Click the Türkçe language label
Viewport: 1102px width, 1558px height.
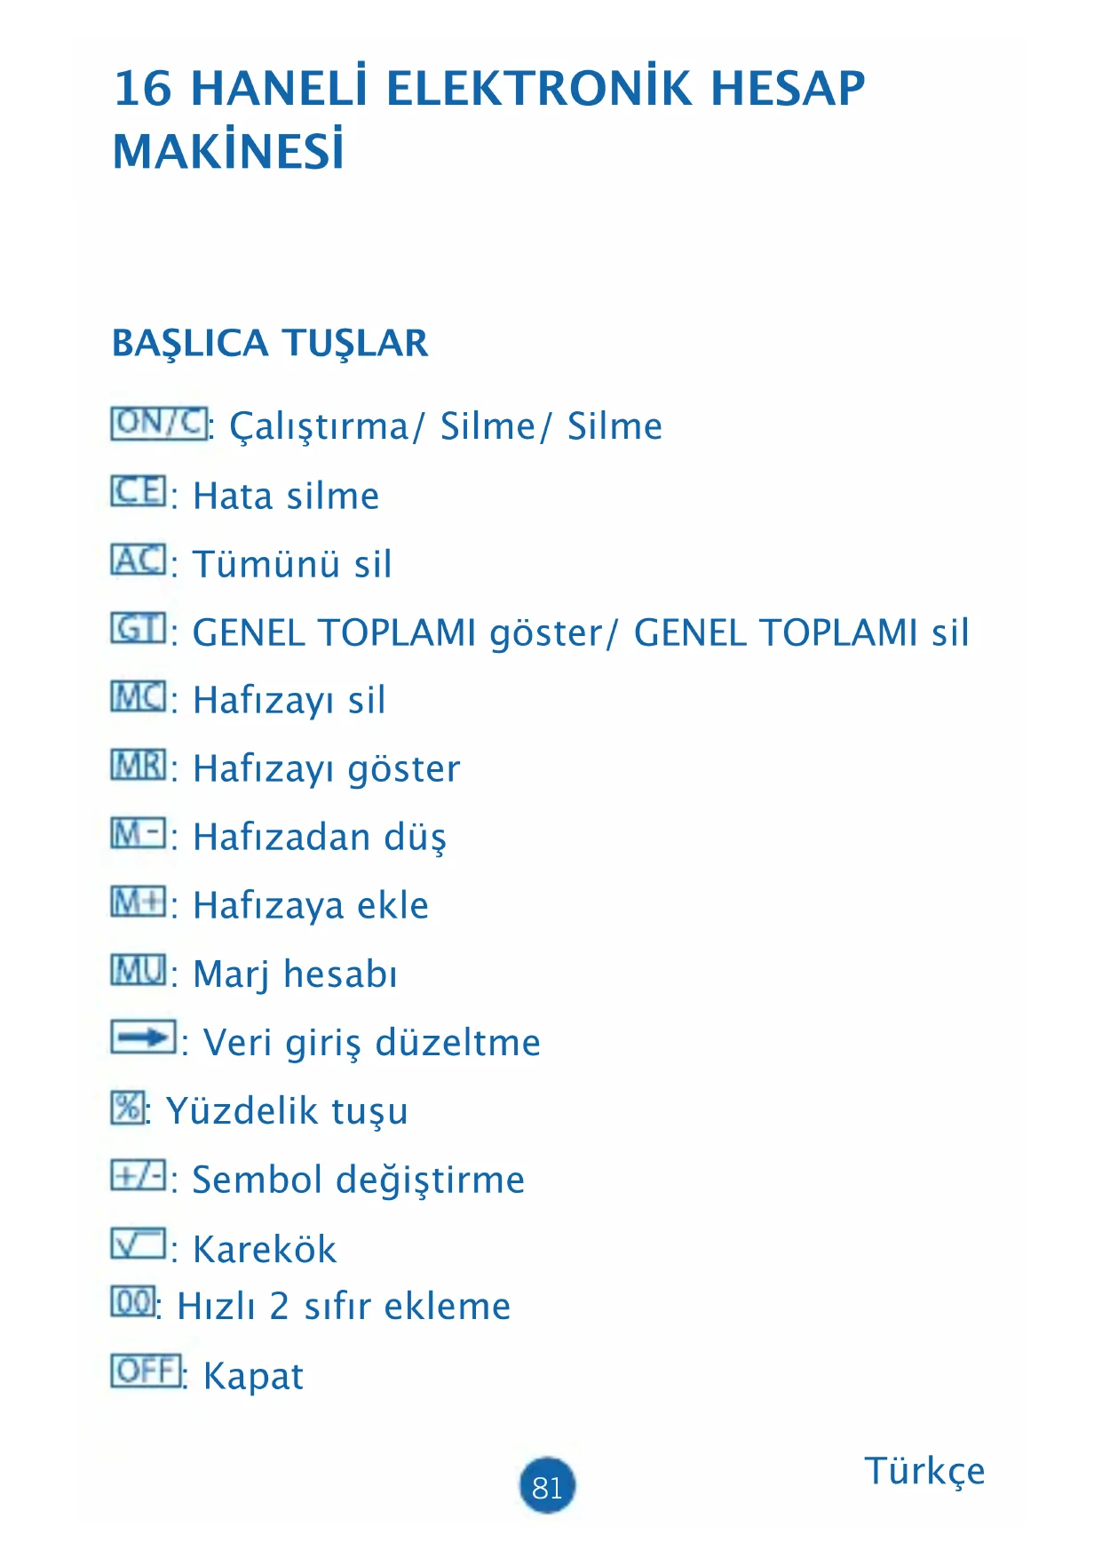[x=924, y=1471]
